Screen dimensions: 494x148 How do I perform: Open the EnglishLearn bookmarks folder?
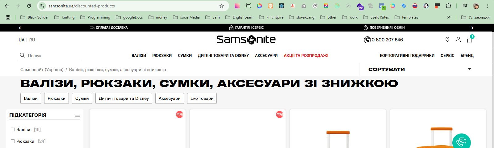click(x=239, y=17)
